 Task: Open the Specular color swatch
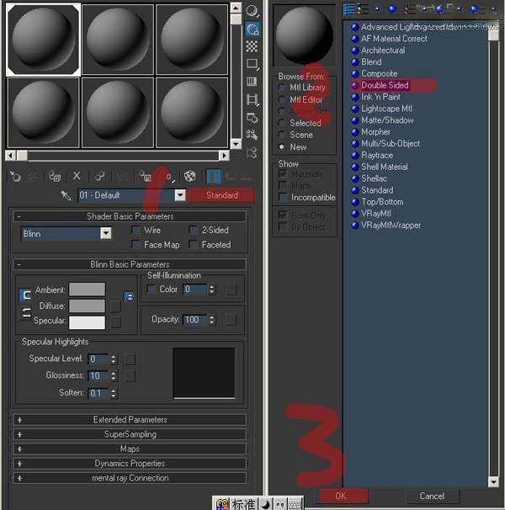click(x=88, y=322)
